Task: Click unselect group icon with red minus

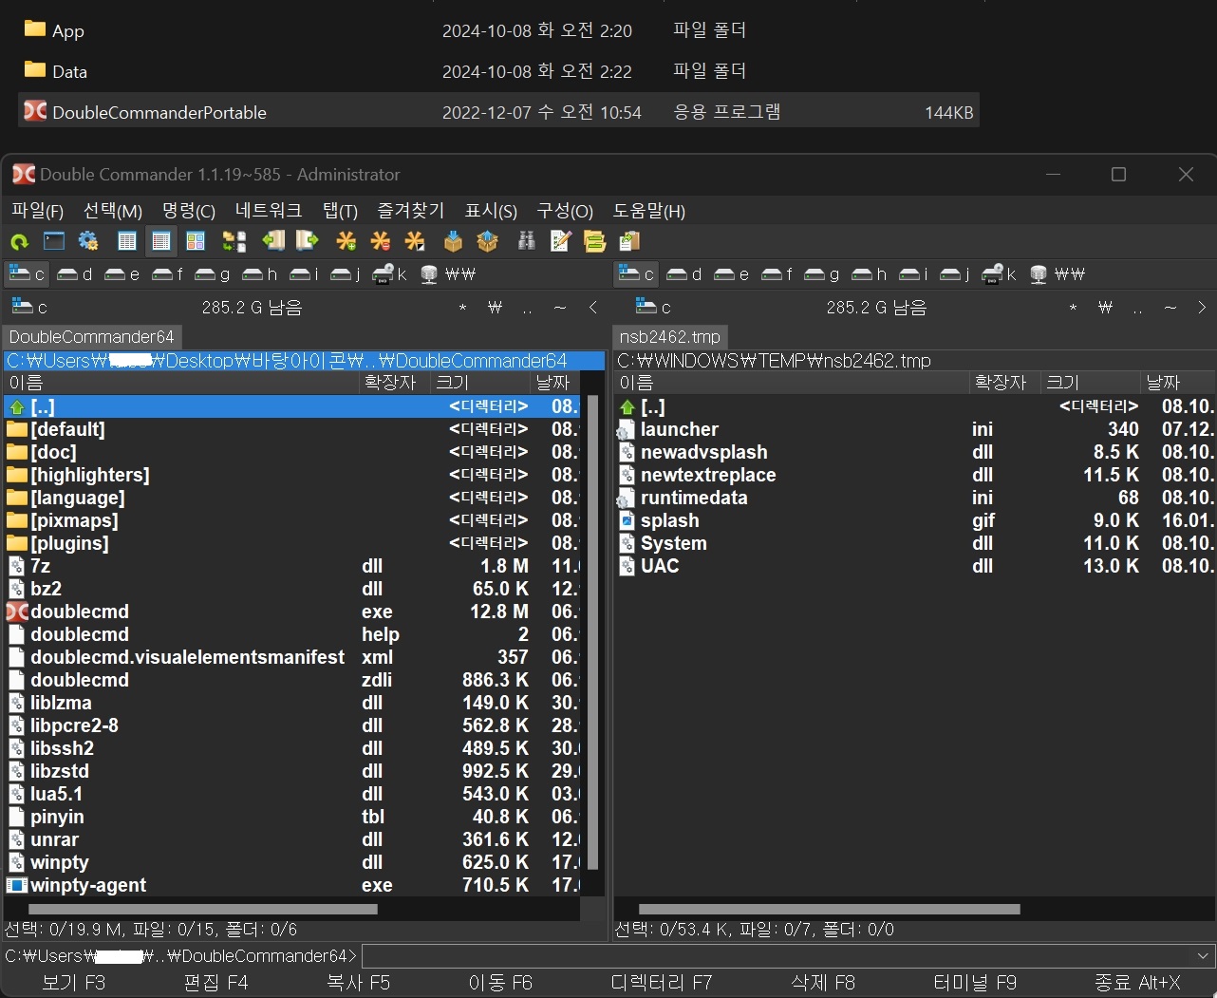Action: click(x=381, y=241)
